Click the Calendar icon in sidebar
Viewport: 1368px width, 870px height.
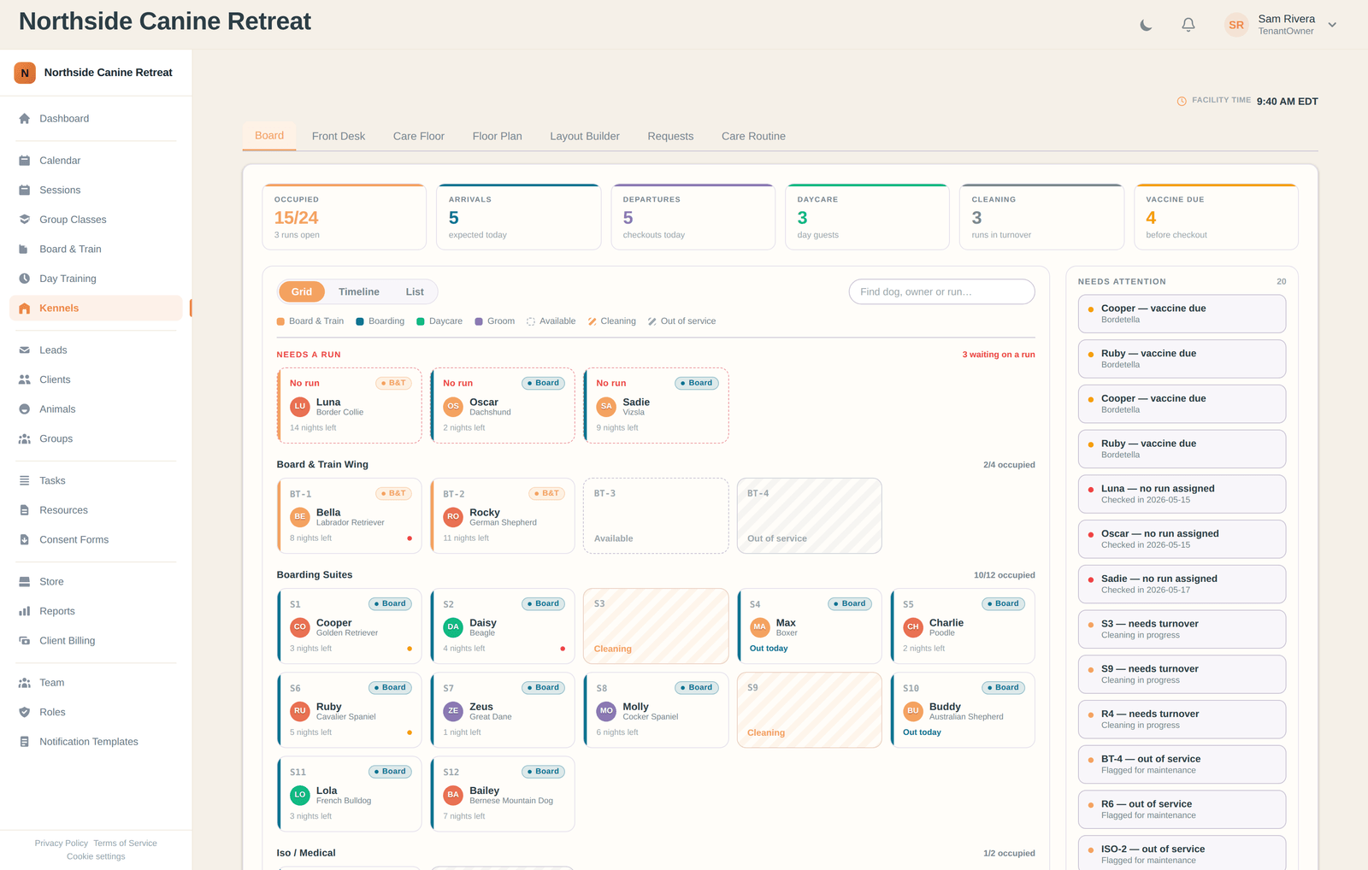coord(24,161)
